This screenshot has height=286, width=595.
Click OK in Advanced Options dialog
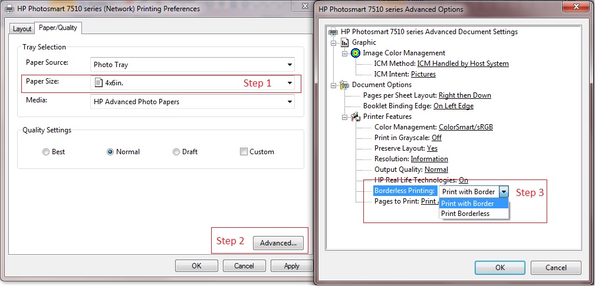(x=500, y=267)
